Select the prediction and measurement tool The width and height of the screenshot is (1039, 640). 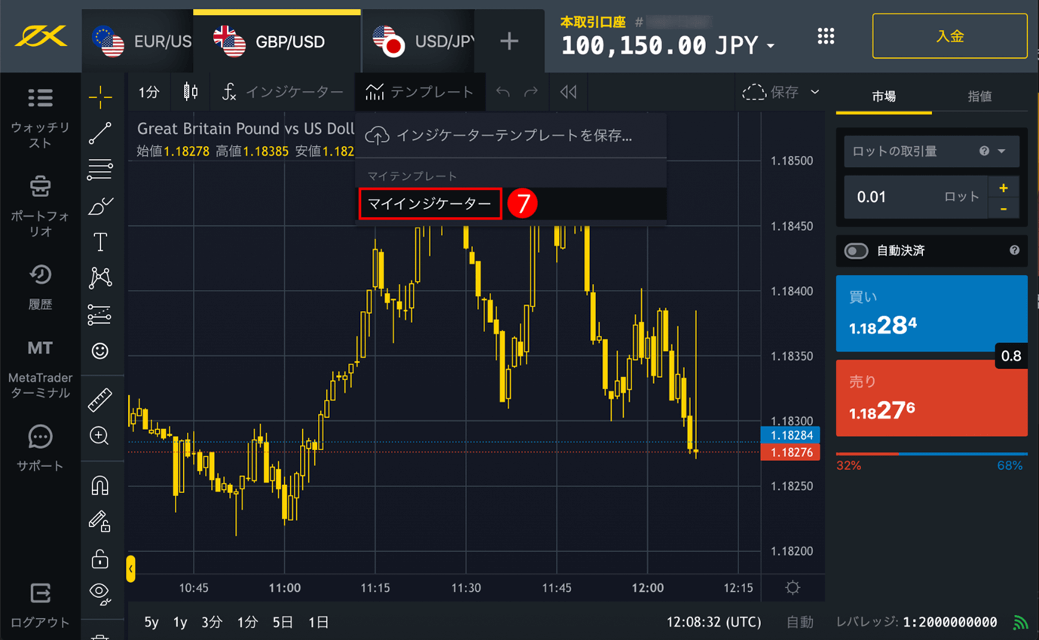[x=100, y=315]
